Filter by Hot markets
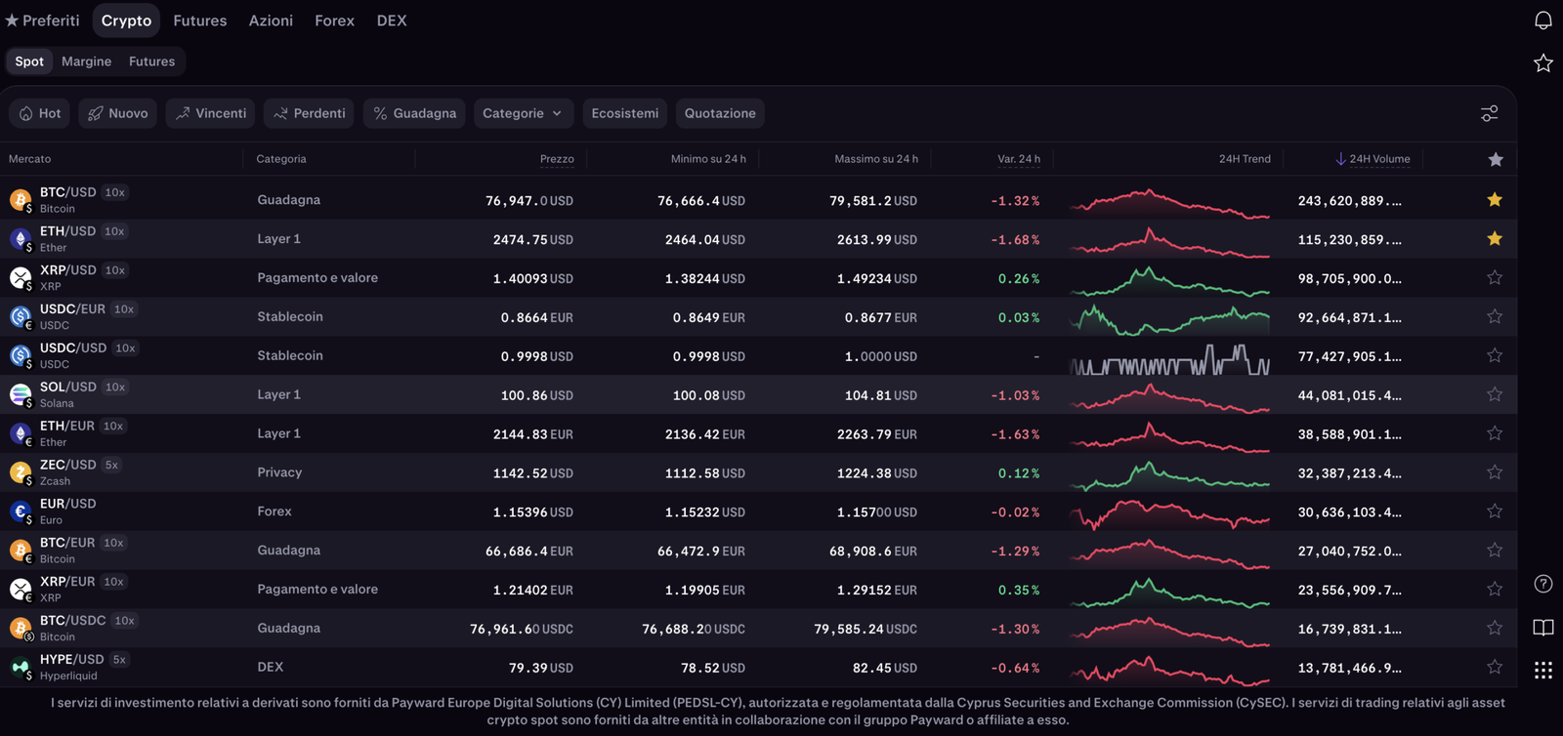Viewport: 1563px width, 736px height. coord(40,113)
